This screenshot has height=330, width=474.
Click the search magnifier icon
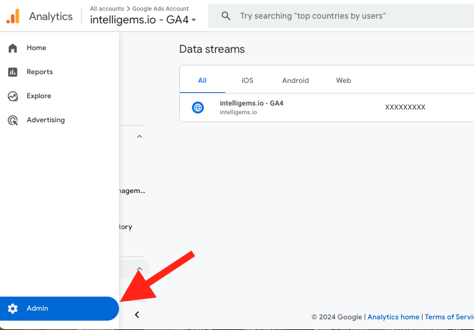coord(226,16)
